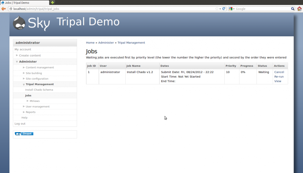
Task: Expand the Create content arrow
Action: tap(17, 55)
